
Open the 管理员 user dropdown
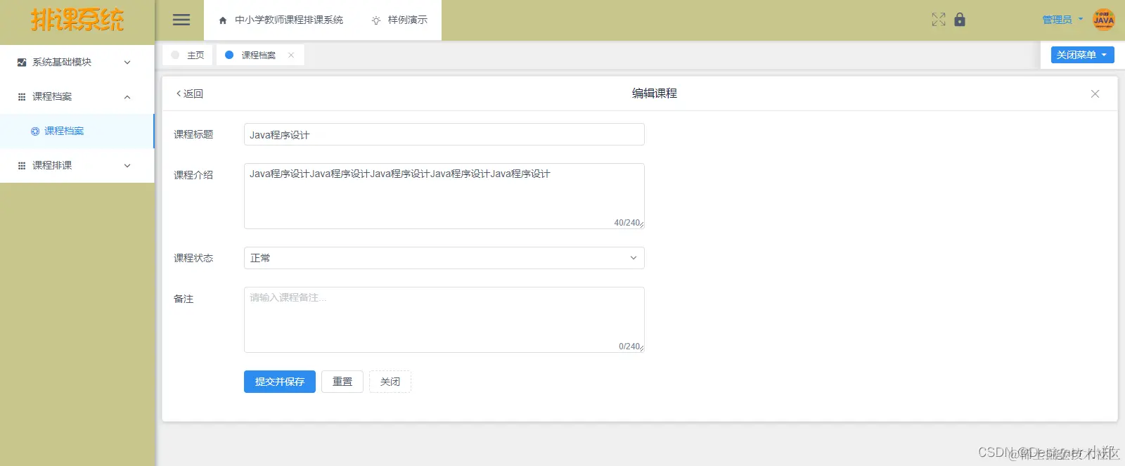tap(1062, 20)
